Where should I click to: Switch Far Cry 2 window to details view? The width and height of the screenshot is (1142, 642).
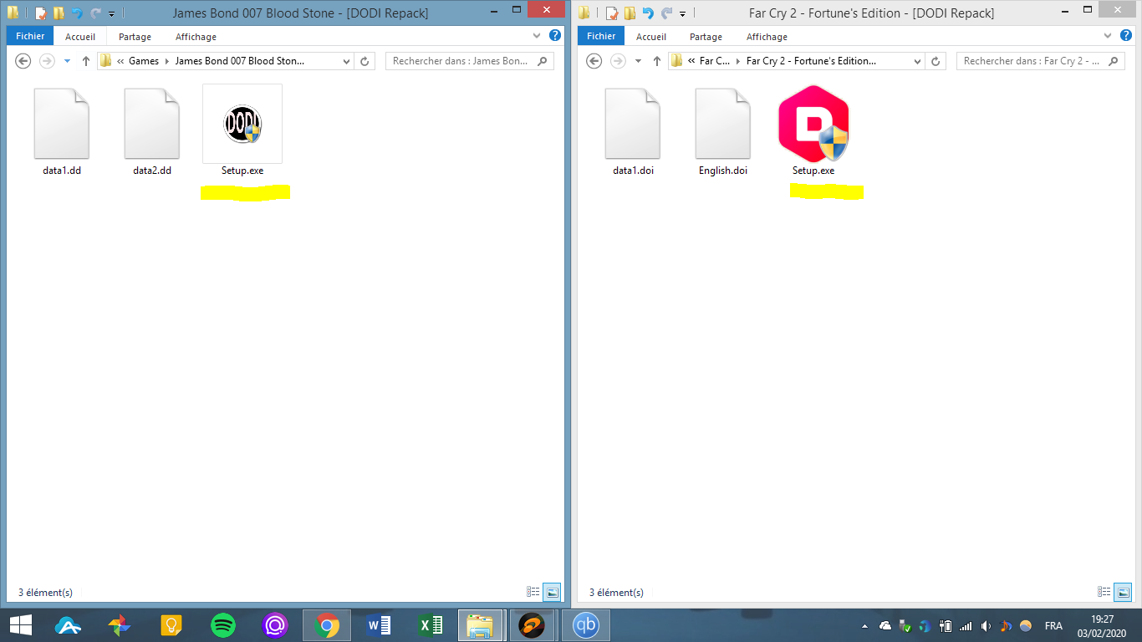pos(1104,592)
